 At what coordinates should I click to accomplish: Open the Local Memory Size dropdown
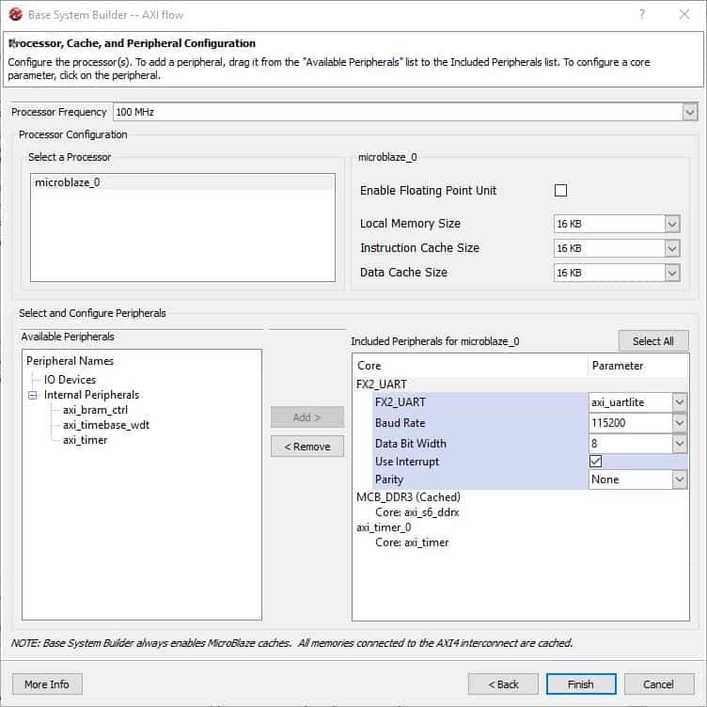pos(671,224)
